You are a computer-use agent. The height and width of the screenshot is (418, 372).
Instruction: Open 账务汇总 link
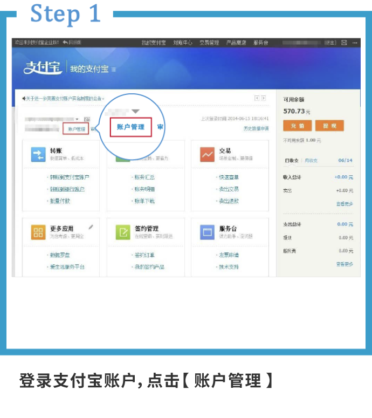pyautogui.click(x=144, y=177)
